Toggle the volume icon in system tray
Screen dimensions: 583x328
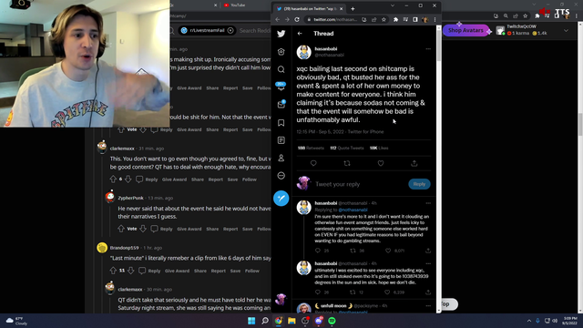pos(555,321)
